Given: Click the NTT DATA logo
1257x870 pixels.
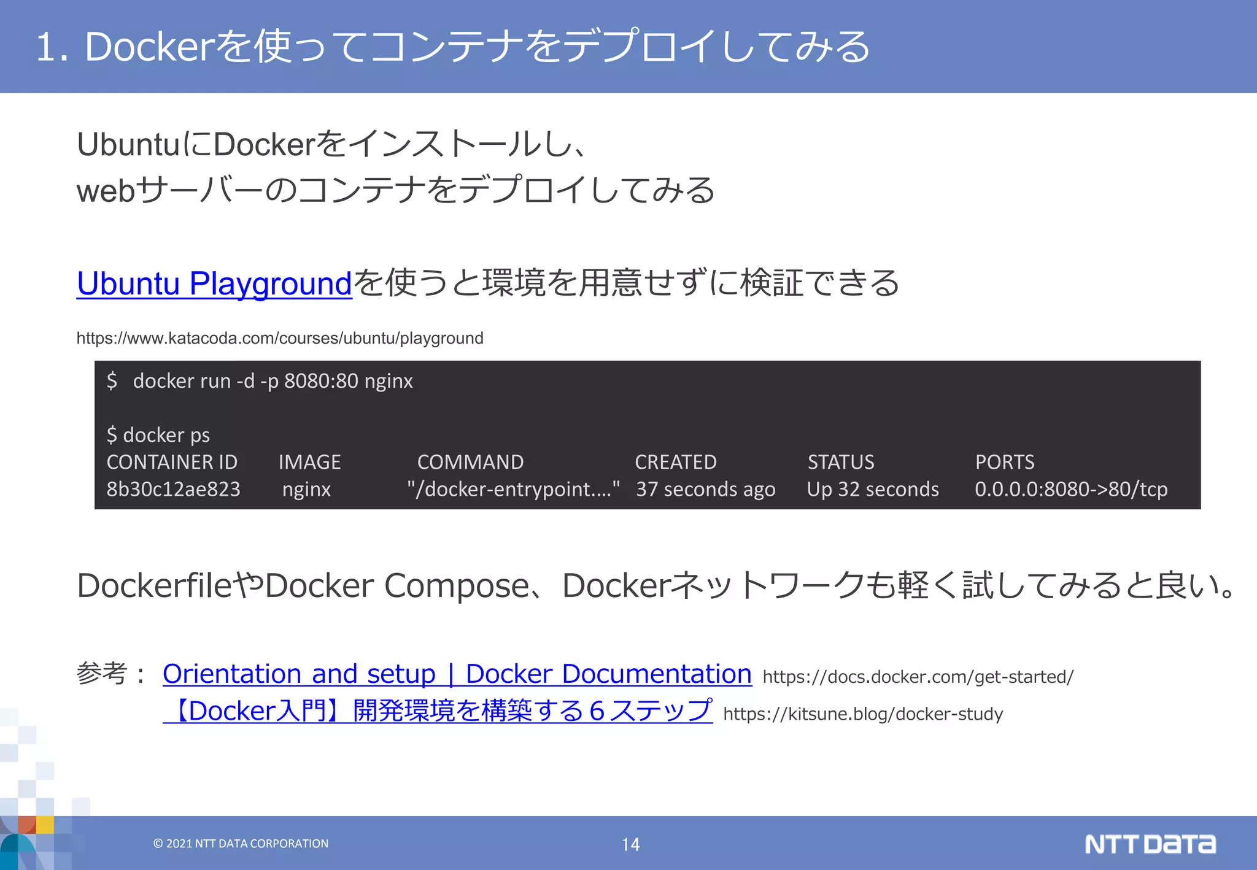Looking at the screenshot, I should coord(1150,844).
